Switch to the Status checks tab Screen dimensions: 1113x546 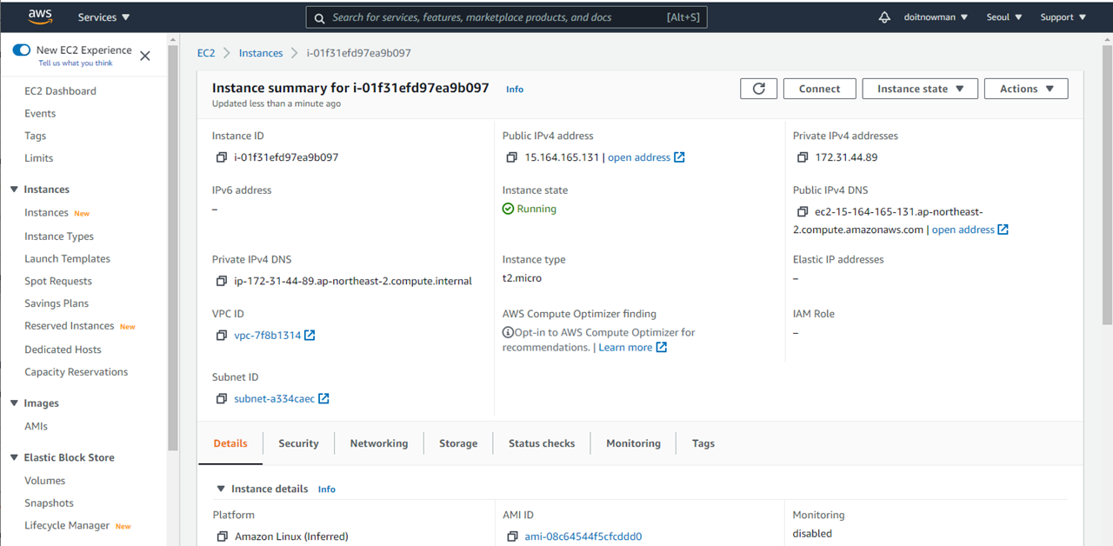pyautogui.click(x=542, y=443)
